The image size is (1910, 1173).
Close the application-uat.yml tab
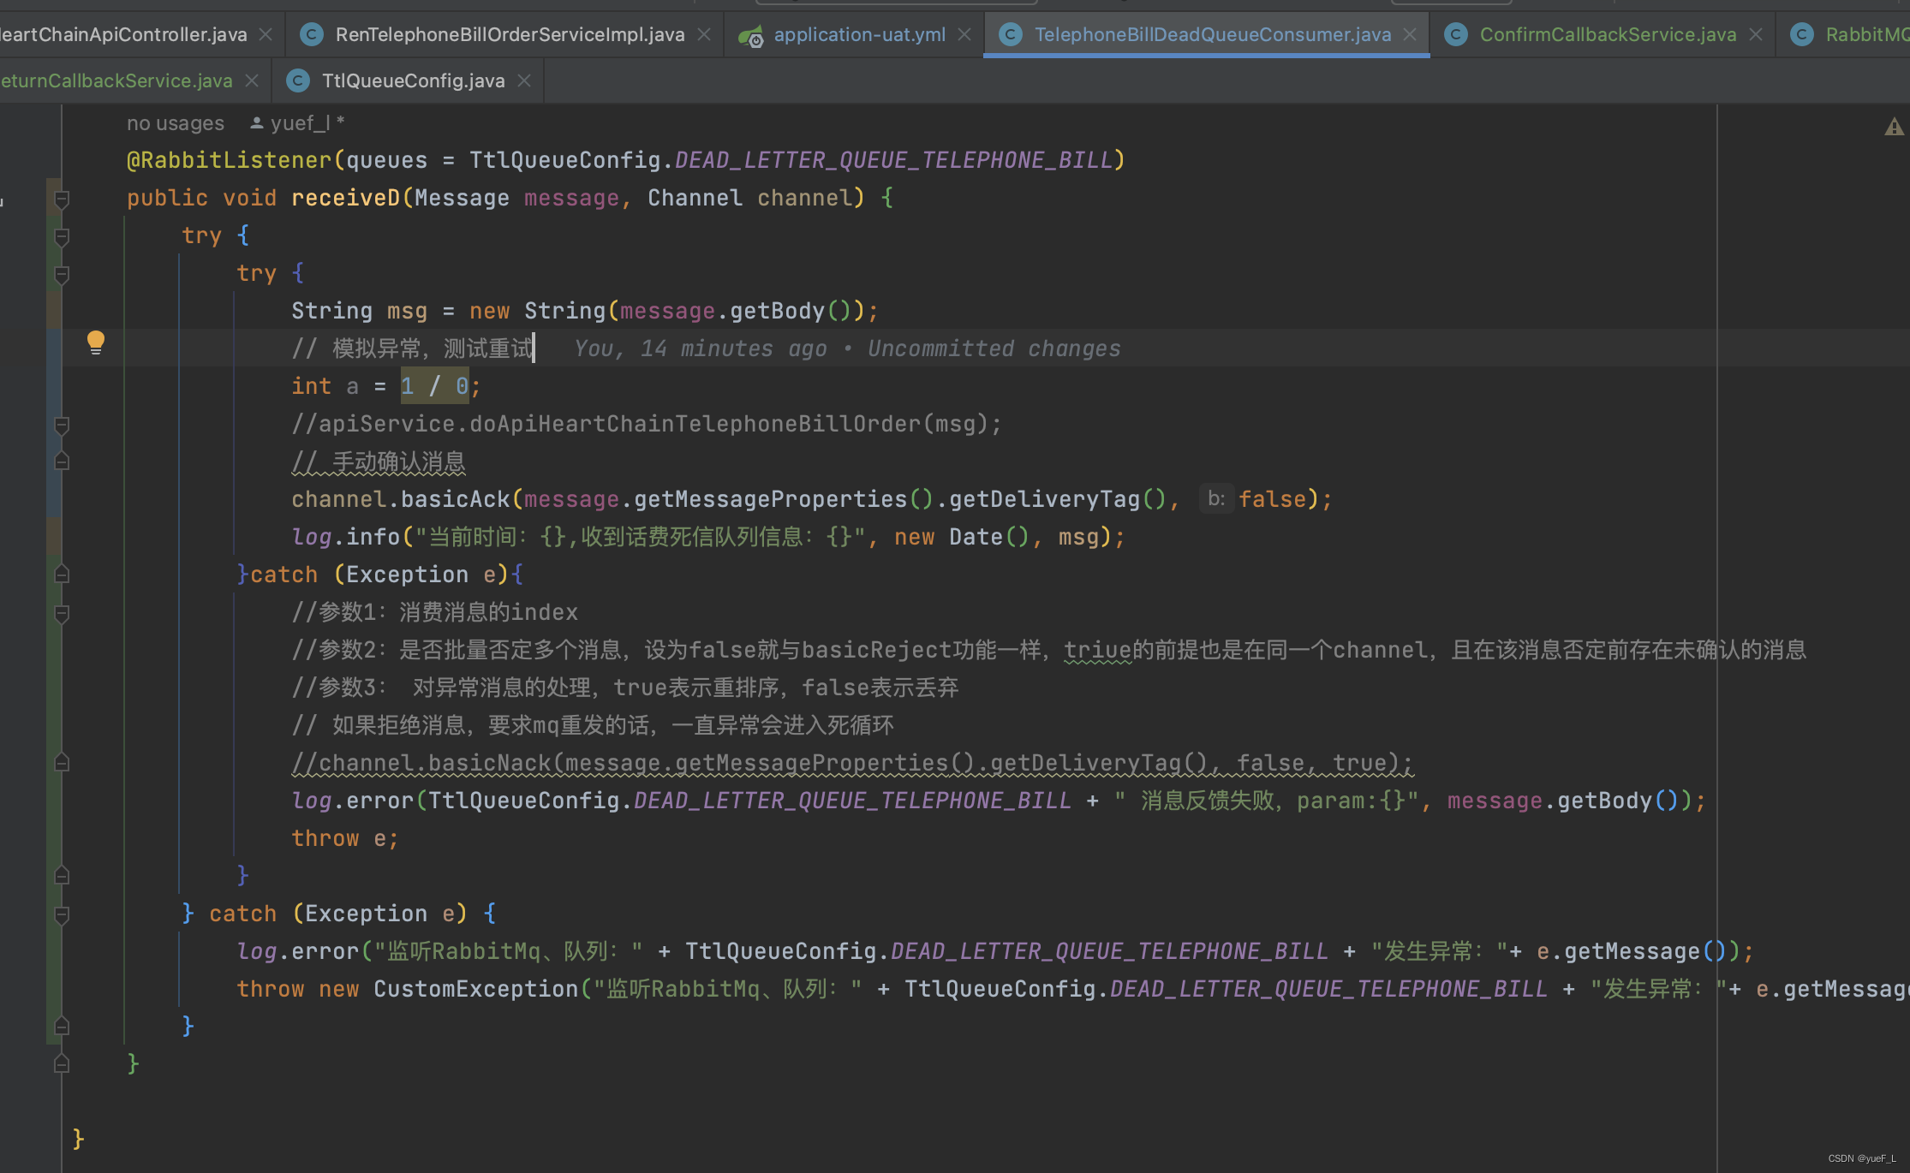point(964,34)
